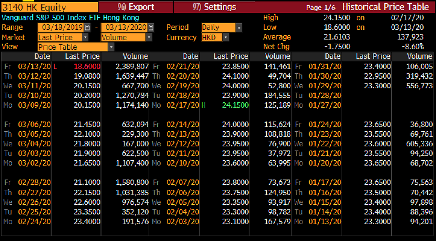Open the Market Last Price dropdown

[x=85, y=37]
